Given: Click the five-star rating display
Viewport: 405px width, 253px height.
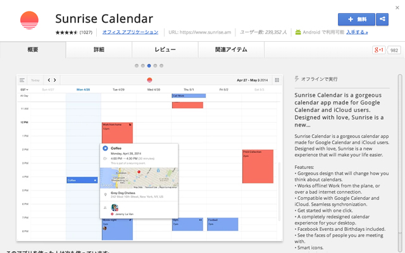Looking at the screenshot, I should (66, 32).
